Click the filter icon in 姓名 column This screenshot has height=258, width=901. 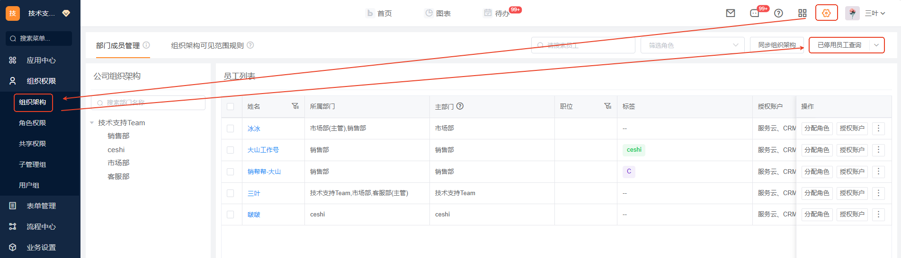pyautogui.click(x=295, y=106)
